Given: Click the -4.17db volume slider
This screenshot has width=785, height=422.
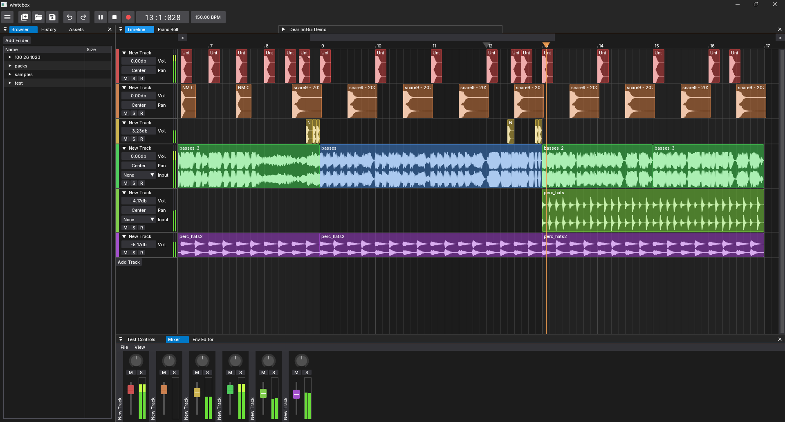Looking at the screenshot, I should coord(139,201).
